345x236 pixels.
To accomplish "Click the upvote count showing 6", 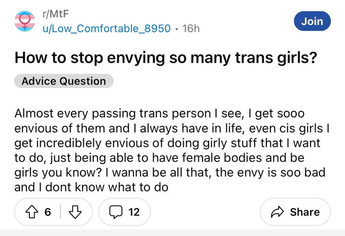I will [48, 212].
